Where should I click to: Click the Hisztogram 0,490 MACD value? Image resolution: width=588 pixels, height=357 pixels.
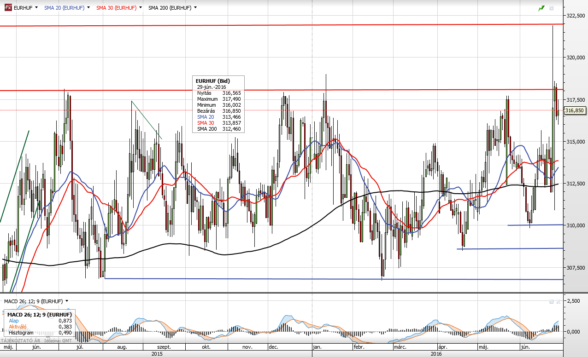coord(65,332)
